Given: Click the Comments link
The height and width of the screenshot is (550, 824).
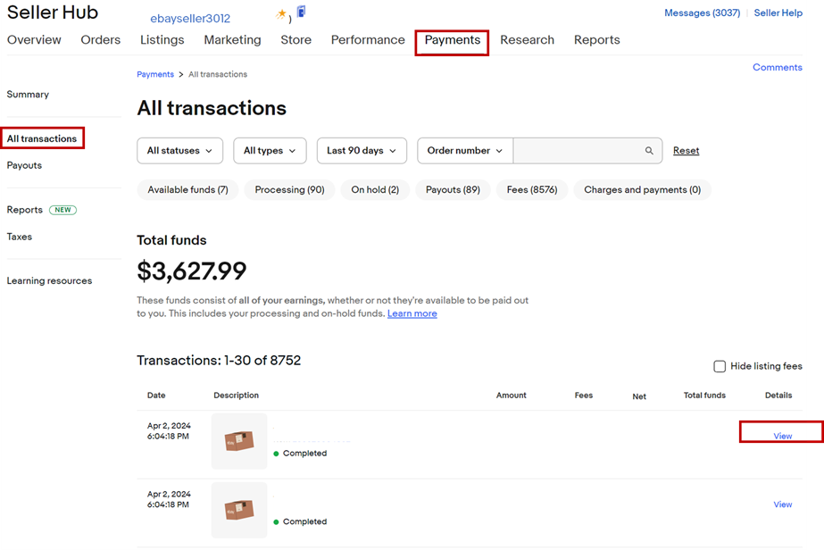Looking at the screenshot, I should pos(778,67).
